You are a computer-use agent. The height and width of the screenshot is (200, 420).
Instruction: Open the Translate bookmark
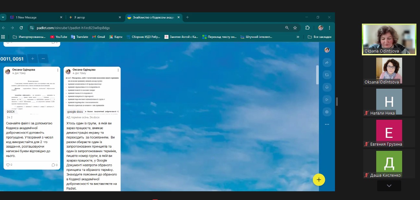point(80,37)
